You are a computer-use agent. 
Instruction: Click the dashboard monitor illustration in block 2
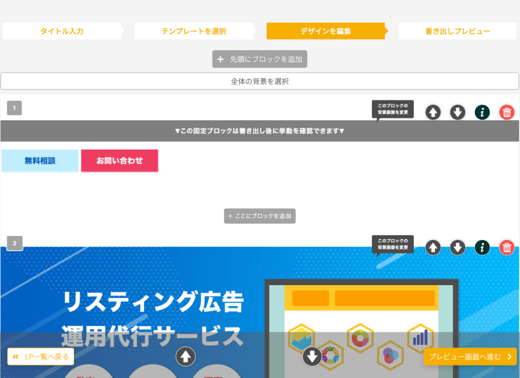362,329
